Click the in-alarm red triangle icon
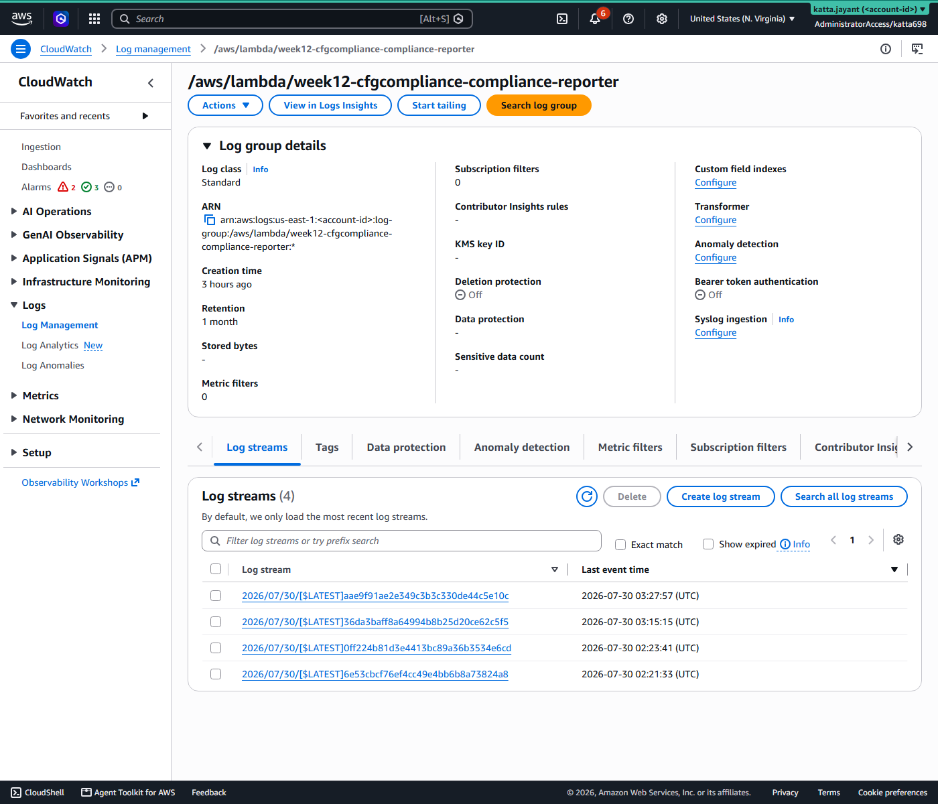 coord(63,187)
